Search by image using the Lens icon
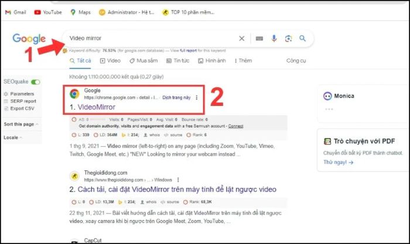This screenshot has width=410, height=244. (288, 39)
